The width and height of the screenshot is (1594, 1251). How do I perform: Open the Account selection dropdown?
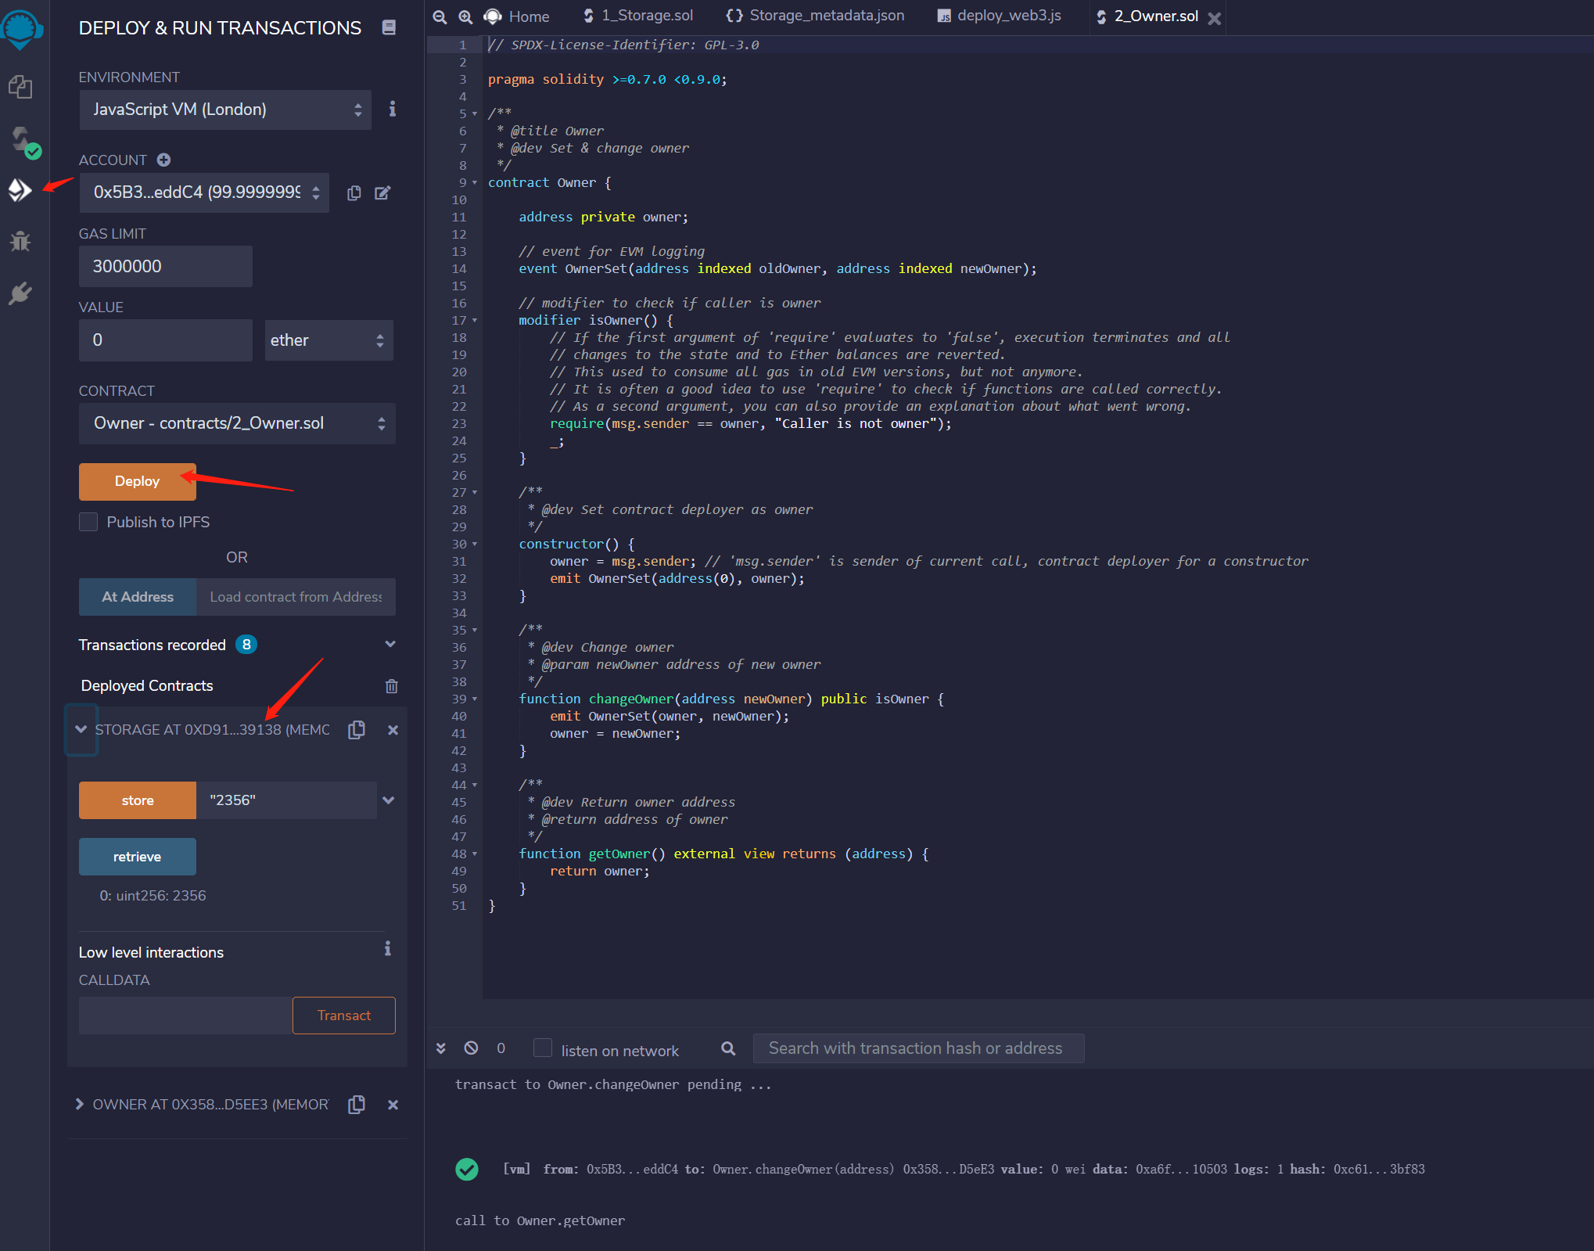204,192
